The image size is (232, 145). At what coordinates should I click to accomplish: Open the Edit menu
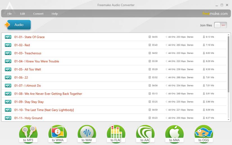pyautogui.click(x=22, y=14)
